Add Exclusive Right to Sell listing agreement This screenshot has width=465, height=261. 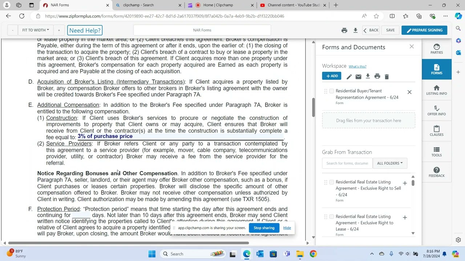tap(405, 183)
